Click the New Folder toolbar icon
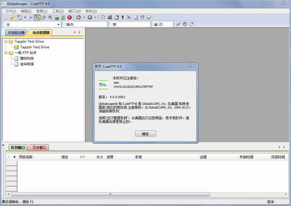Screen dimensions: 291x206 click(x=116, y=17)
